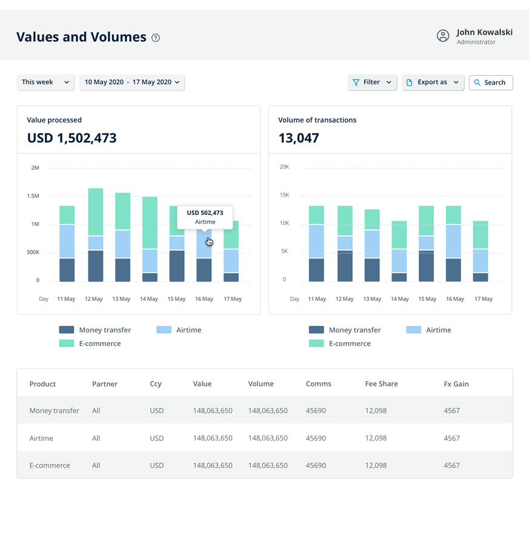Open the Filter chevron arrow

coord(389,83)
